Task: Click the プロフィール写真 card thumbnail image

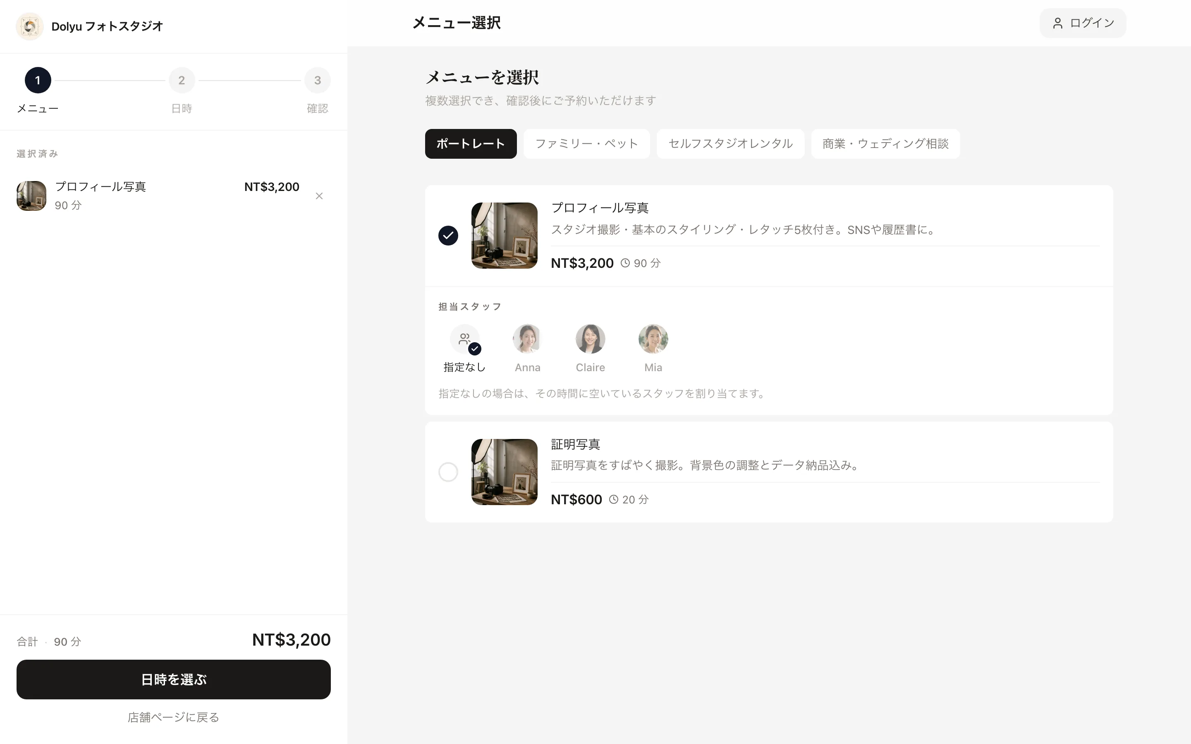Action: pos(505,236)
